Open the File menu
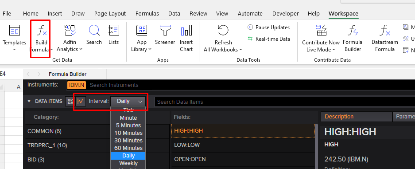The width and height of the screenshot is (415, 169). coord(7,13)
